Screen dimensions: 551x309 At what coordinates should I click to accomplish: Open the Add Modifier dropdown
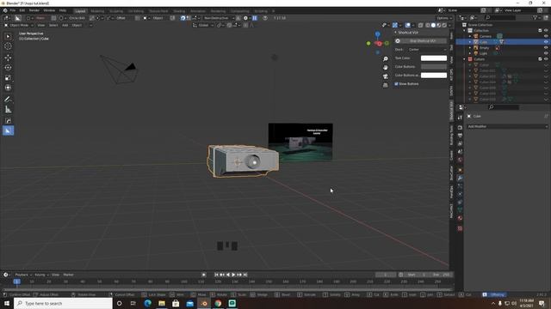point(507,126)
